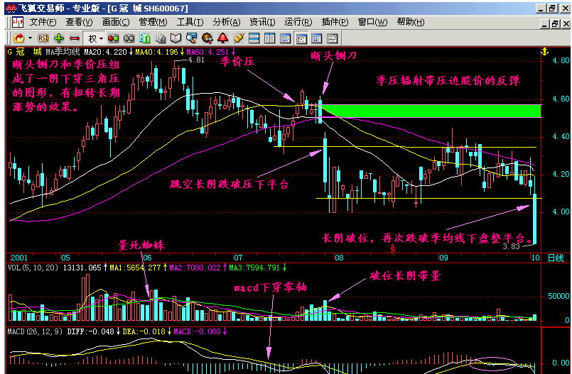The height and width of the screenshot is (374, 572).
Task: Click the candlestick document icon in menu bar
Action: tap(18, 22)
